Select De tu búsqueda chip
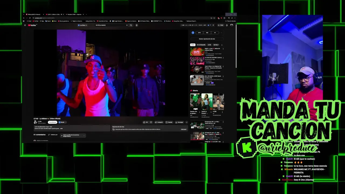 [201, 45]
